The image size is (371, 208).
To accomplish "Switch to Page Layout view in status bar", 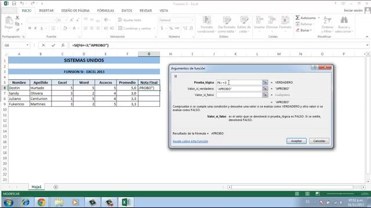I will click(307, 194).
